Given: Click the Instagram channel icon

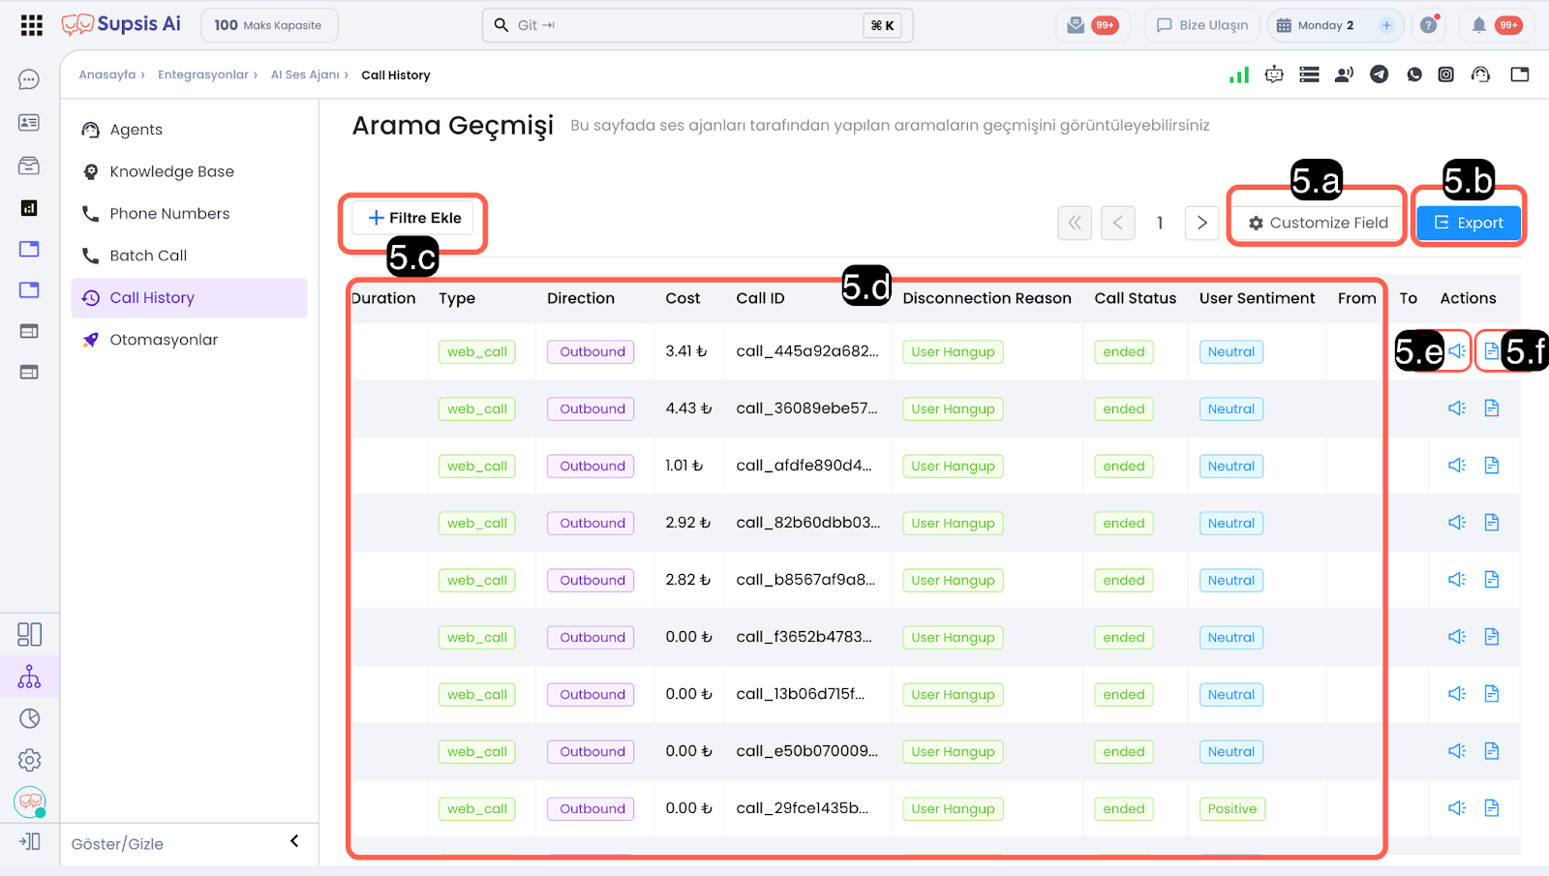Looking at the screenshot, I should point(1445,75).
